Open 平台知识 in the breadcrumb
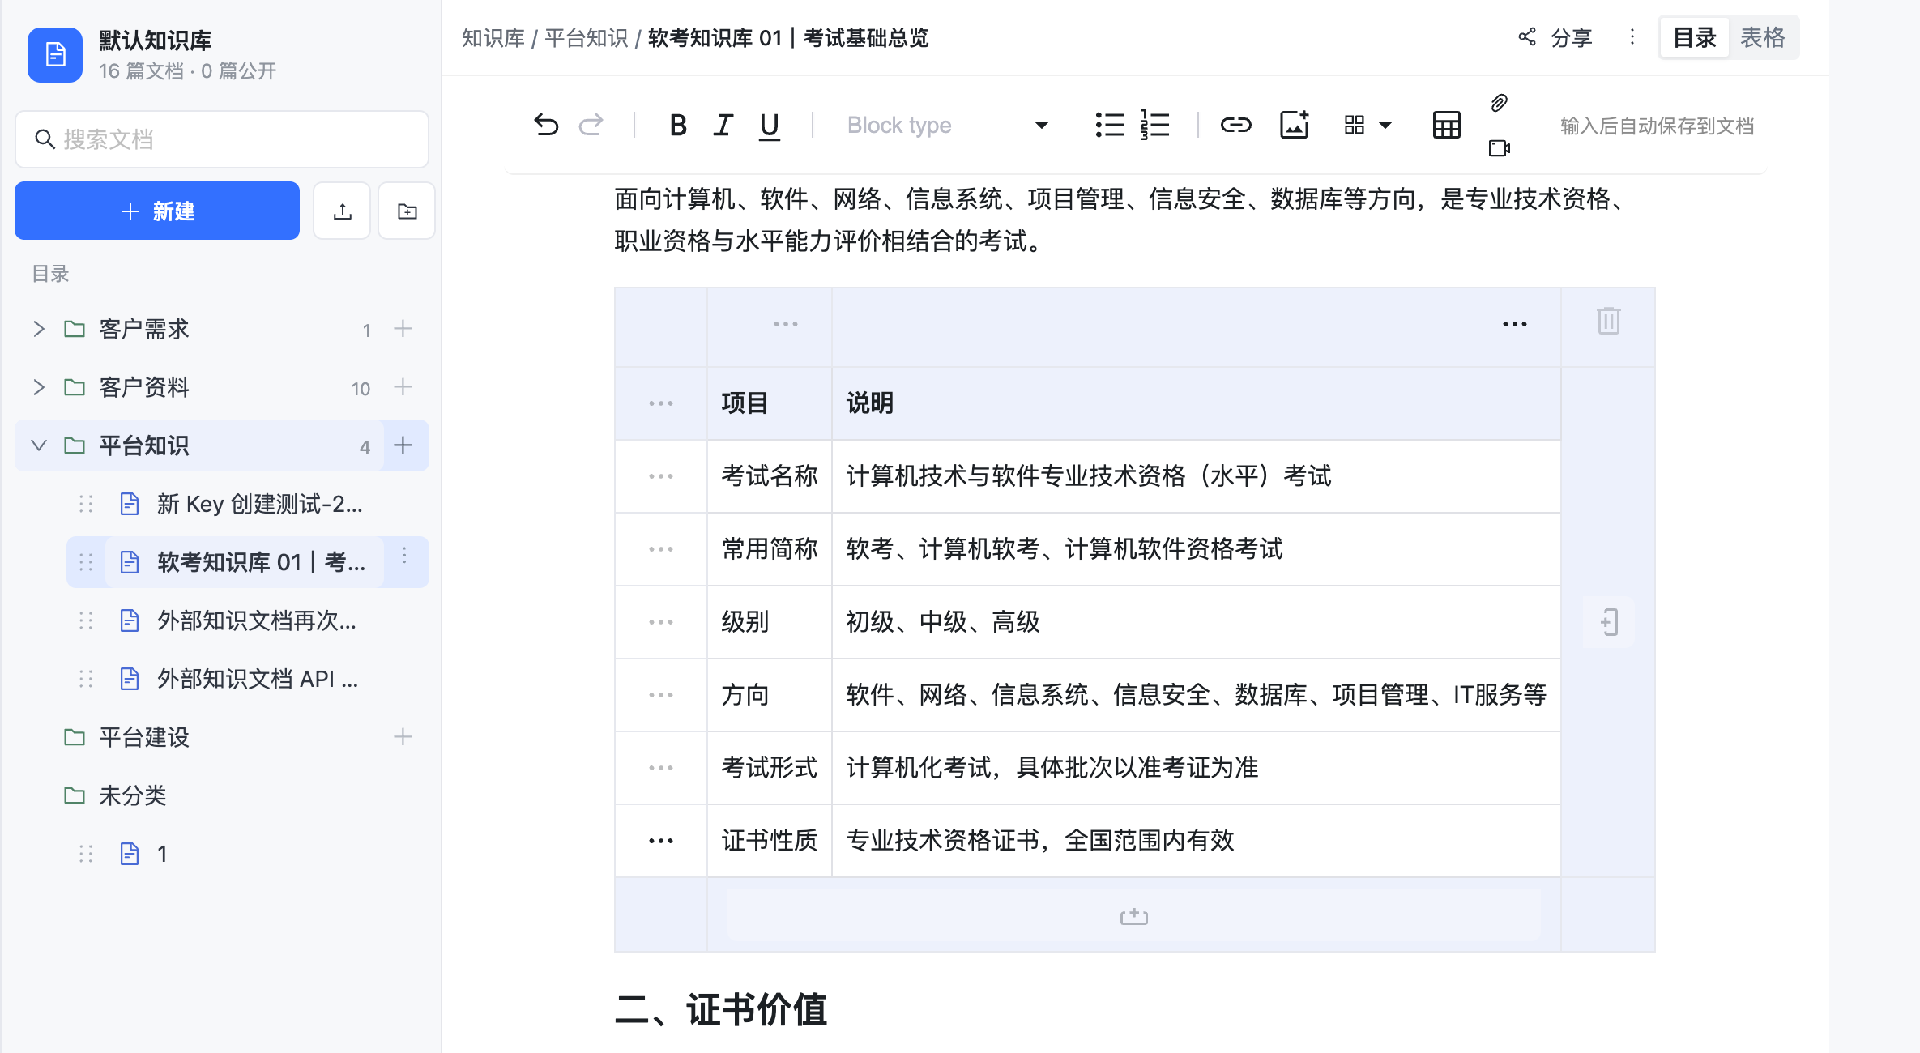The width and height of the screenshot is (1920, 1053). (587, 38)
